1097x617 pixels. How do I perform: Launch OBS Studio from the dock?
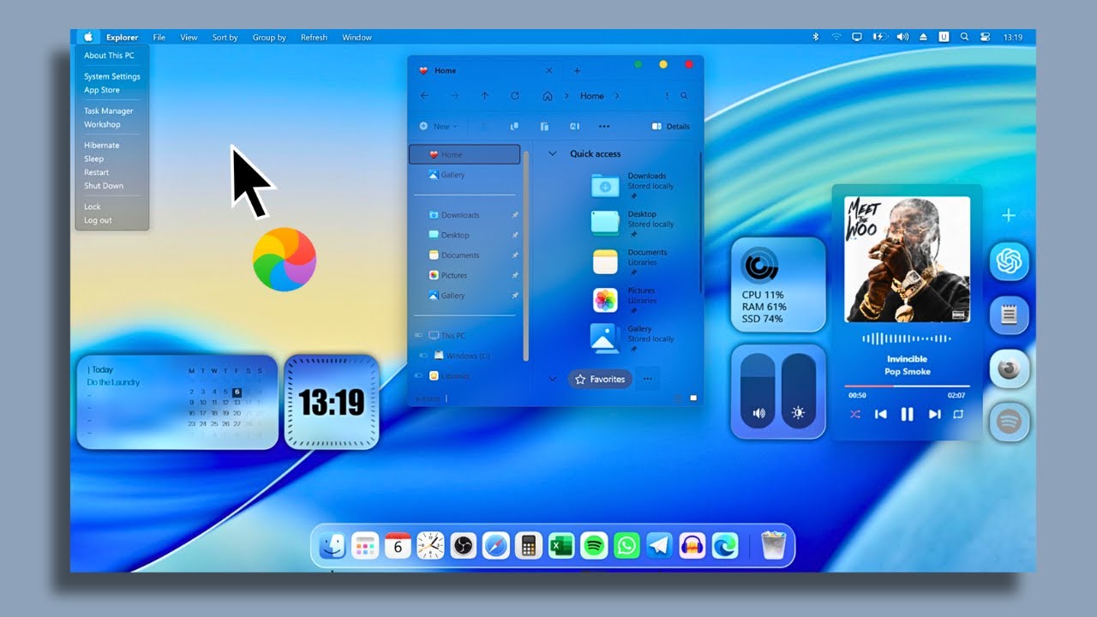(463, 546)
